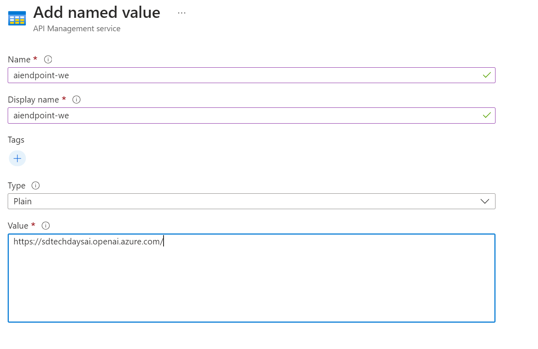Click the info icon beside Value
The width and height of the screenshot is (538, 349).
46,226
